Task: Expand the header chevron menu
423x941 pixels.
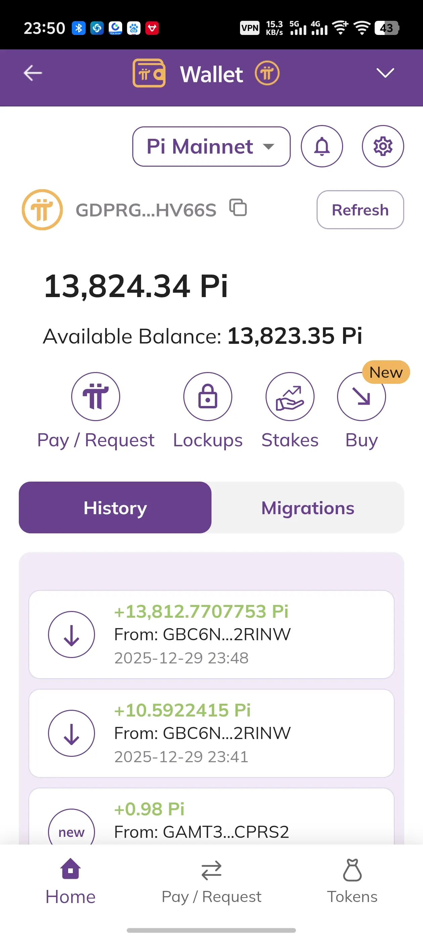Action: click(x=385, y=73)
